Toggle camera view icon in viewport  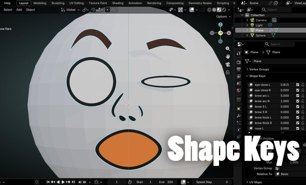pyautogui.click(x=227, y=64)
